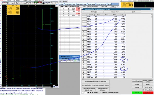Viewport: 154px width, 95px height.
Task: Open the TL currency dropdown in chart header
Action: 22,2
